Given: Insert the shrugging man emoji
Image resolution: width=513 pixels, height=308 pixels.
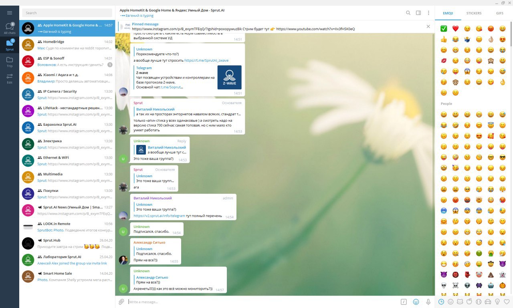Looking at the screenshot, I should pos(467,39).
